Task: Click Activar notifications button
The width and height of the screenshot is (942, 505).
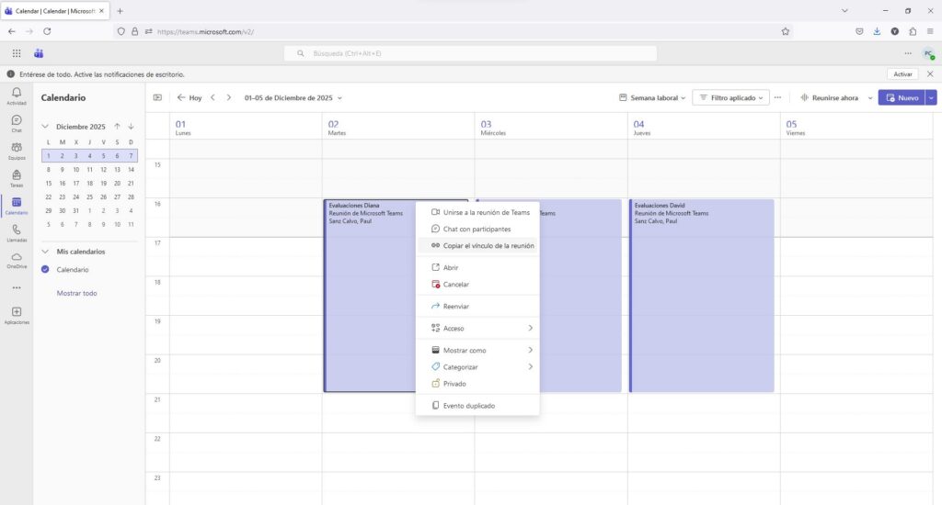Action: pos(902,74)
